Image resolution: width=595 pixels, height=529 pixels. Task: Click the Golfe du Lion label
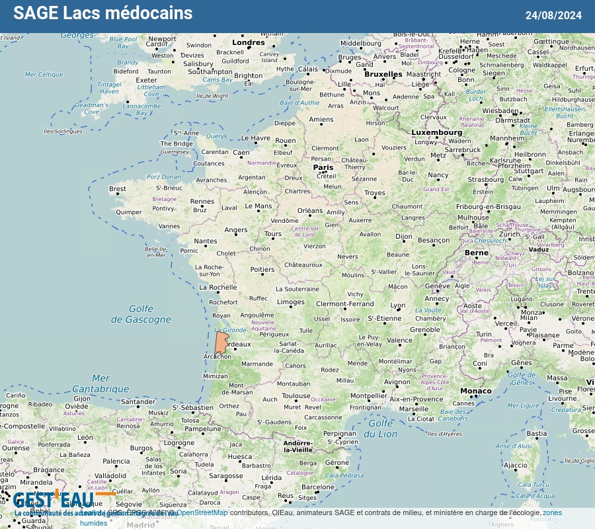(x=381, y=428)
